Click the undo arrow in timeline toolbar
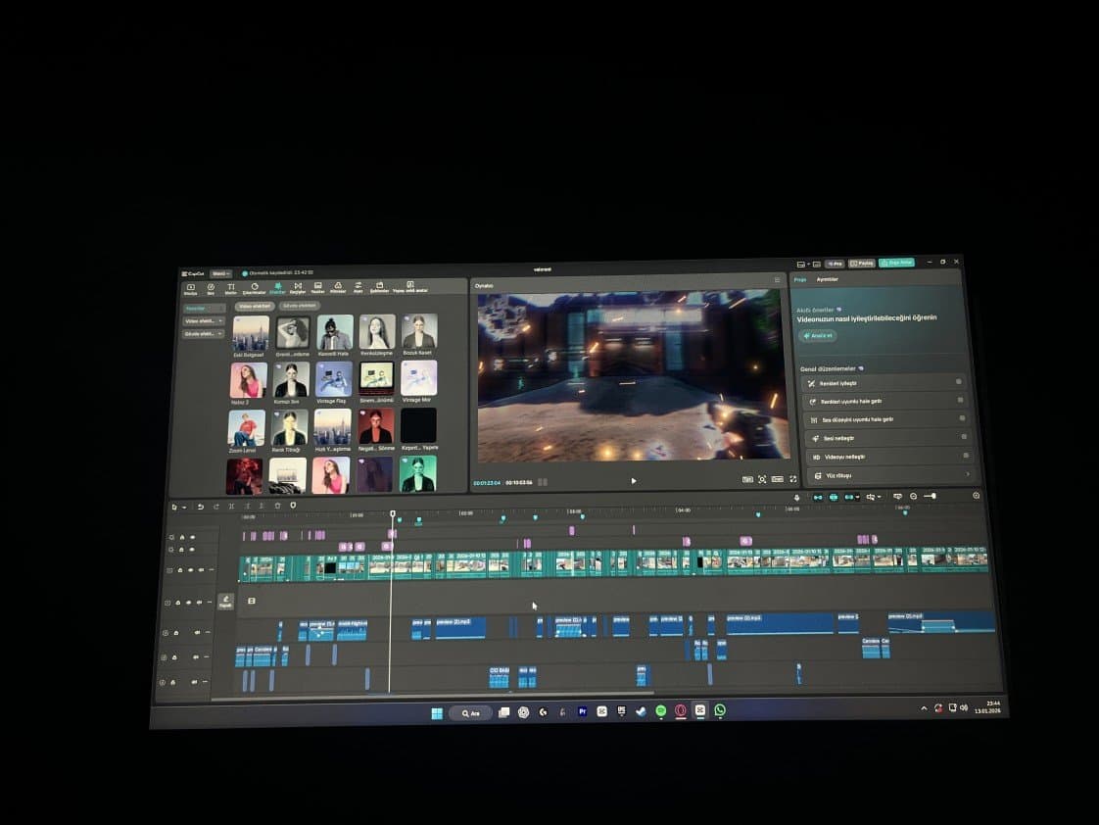The width and height of the screenshot is (1099, 825). tap(201, 507)
